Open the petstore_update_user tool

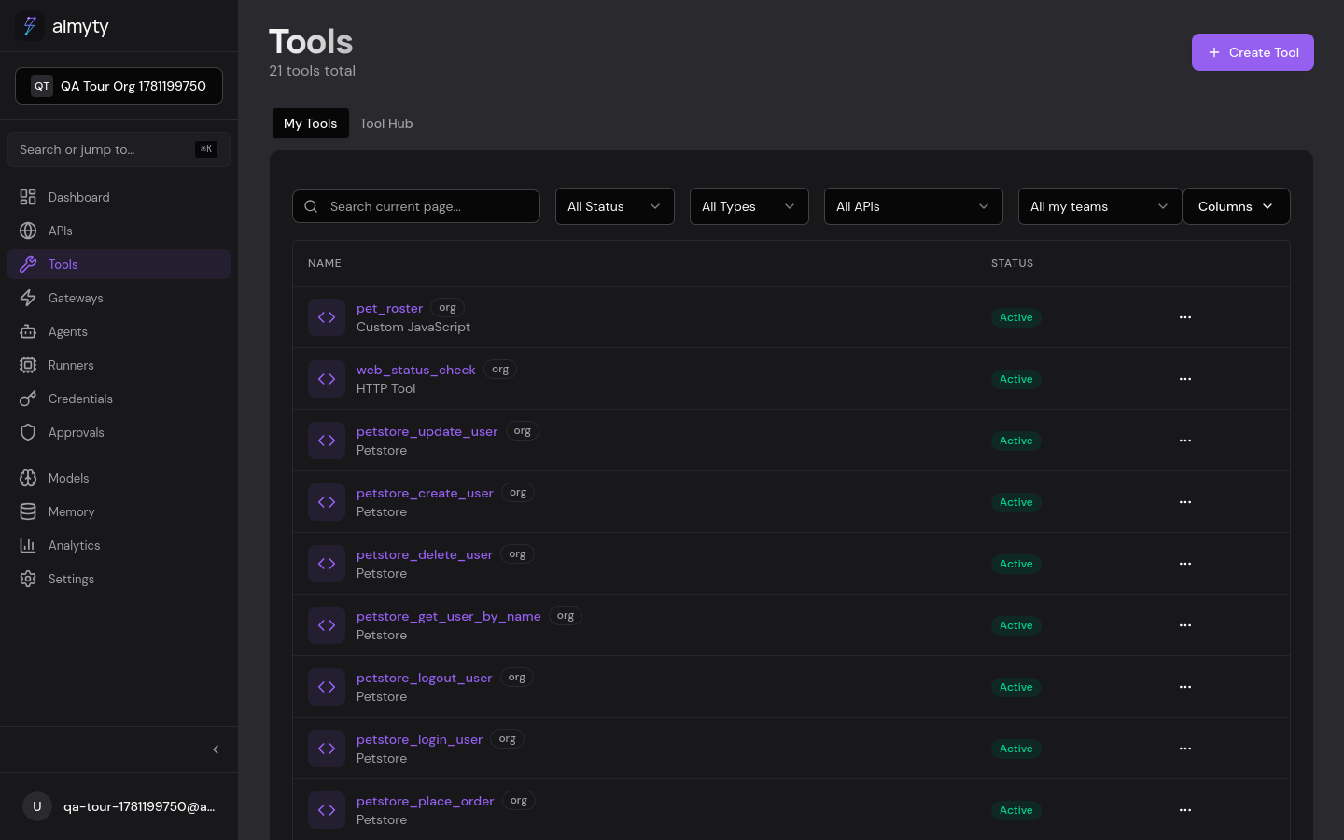pos(427,431)
